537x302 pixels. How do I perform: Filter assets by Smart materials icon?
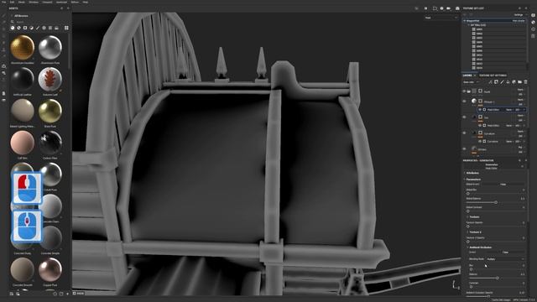pos(18,28)
